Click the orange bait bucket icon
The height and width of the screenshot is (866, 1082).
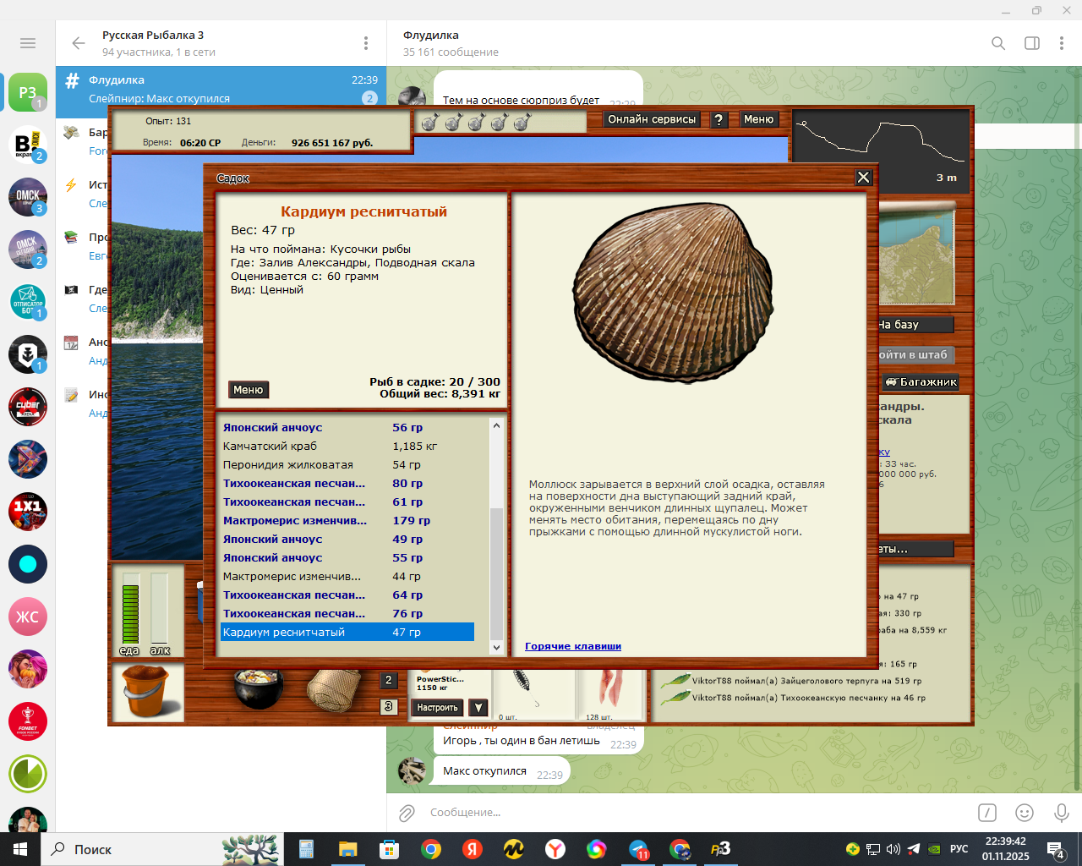(x=149, y=692)
